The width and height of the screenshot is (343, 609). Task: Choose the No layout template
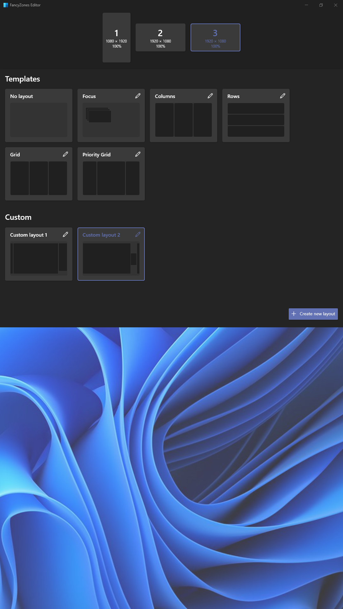[39, 115]
